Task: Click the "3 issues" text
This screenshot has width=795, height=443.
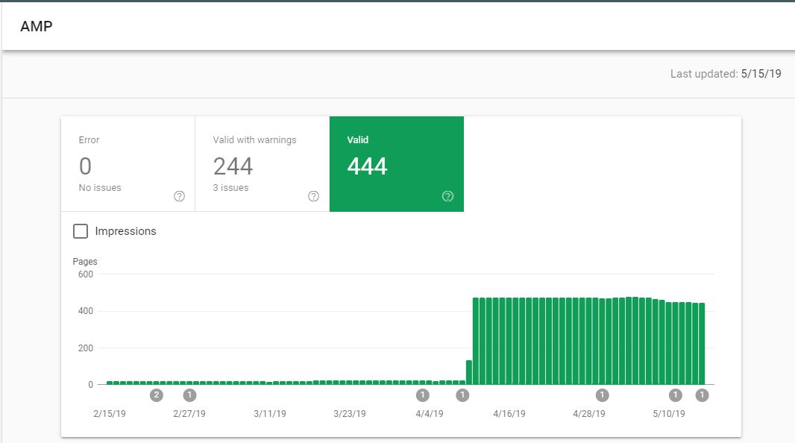Action: point(230,188)
